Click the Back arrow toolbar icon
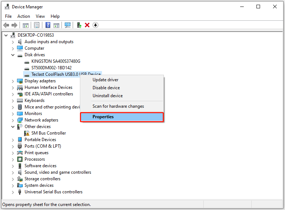Viewport: 285px width, 210px height. [x=6, y=25]
